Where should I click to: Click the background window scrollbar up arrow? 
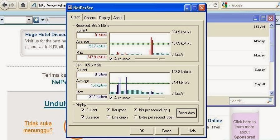[272, 25]
